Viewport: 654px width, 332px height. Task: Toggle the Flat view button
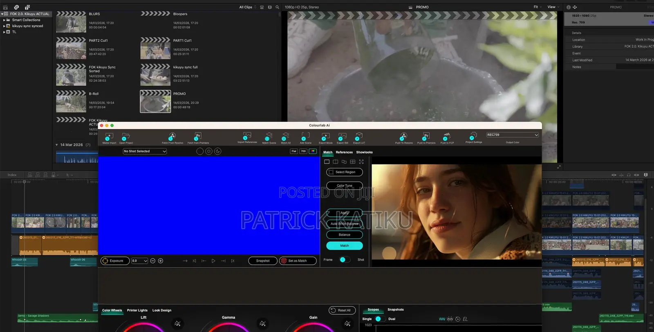(294, 151)
